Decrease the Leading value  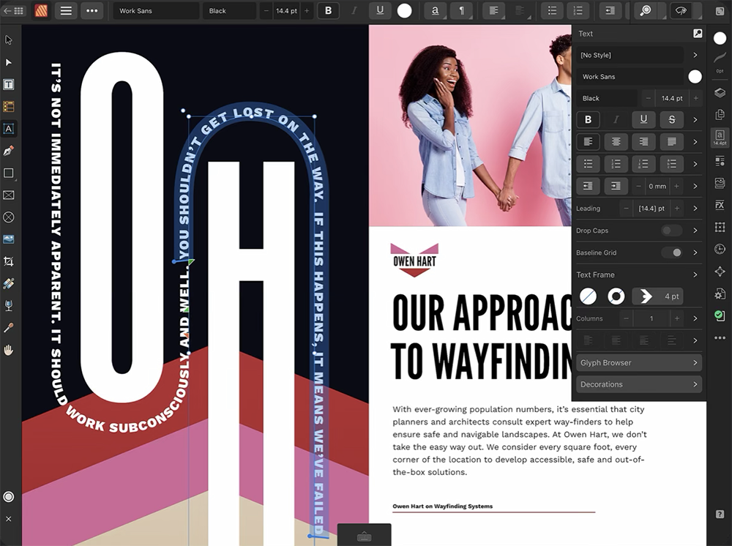[x=626, y=208]
